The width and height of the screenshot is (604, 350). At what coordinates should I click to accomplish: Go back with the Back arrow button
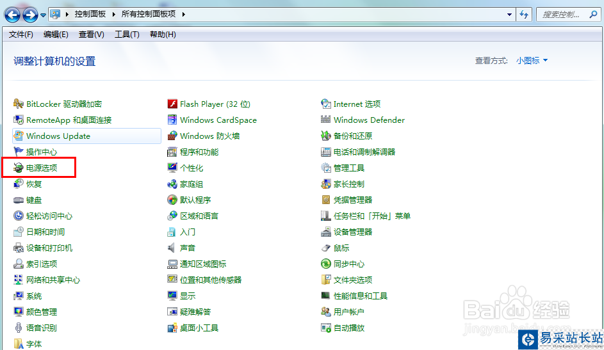click(x=12, y=15)
